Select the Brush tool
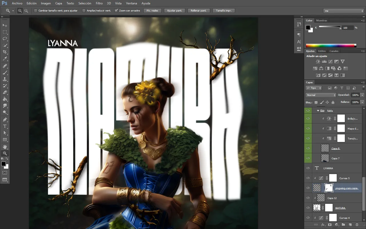366x229 pixels. [x=5, y=73]
